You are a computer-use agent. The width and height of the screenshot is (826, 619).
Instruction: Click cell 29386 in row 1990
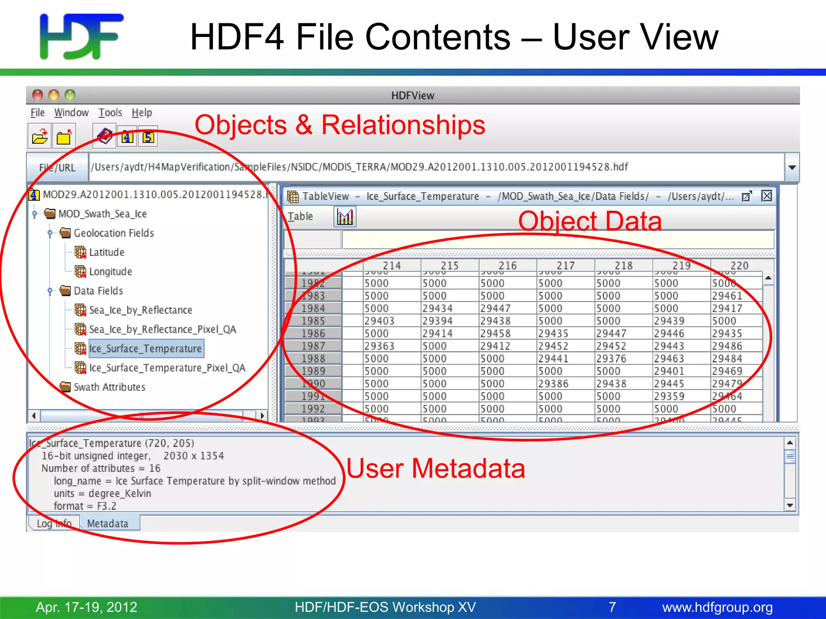(x=565, y=384)
